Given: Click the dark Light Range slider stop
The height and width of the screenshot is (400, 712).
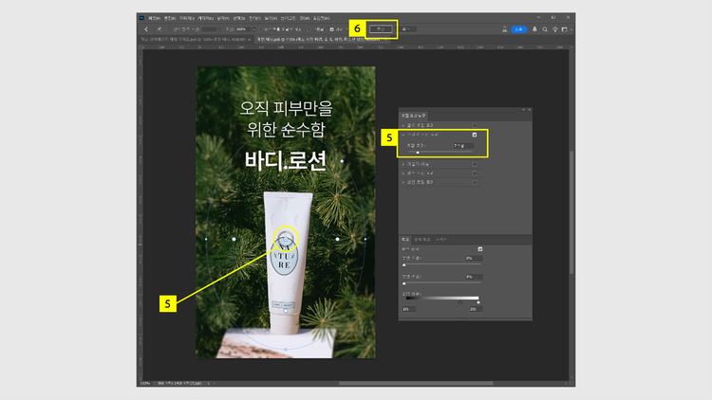Looking at the screenshot, I should coord(460,302).
